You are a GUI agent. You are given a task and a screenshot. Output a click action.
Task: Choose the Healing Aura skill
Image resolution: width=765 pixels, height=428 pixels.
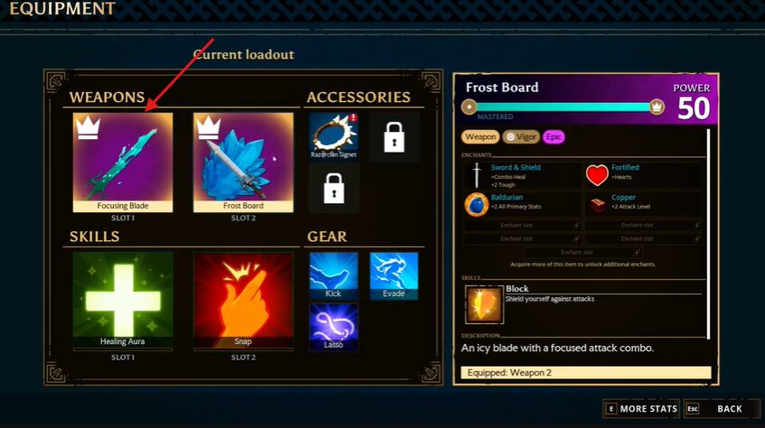(x=122, y=300)
